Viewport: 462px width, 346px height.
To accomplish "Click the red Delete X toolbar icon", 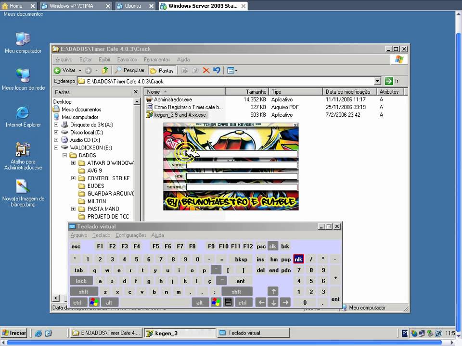I will tap(206, 70).
